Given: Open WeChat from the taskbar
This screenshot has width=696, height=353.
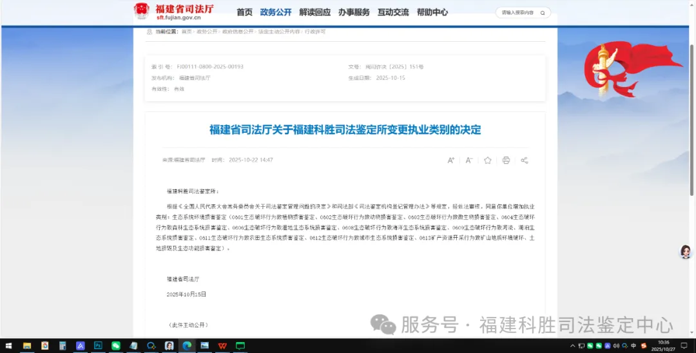Looking at the screenshot, I should pyautogui.click(x=116, y=345).
